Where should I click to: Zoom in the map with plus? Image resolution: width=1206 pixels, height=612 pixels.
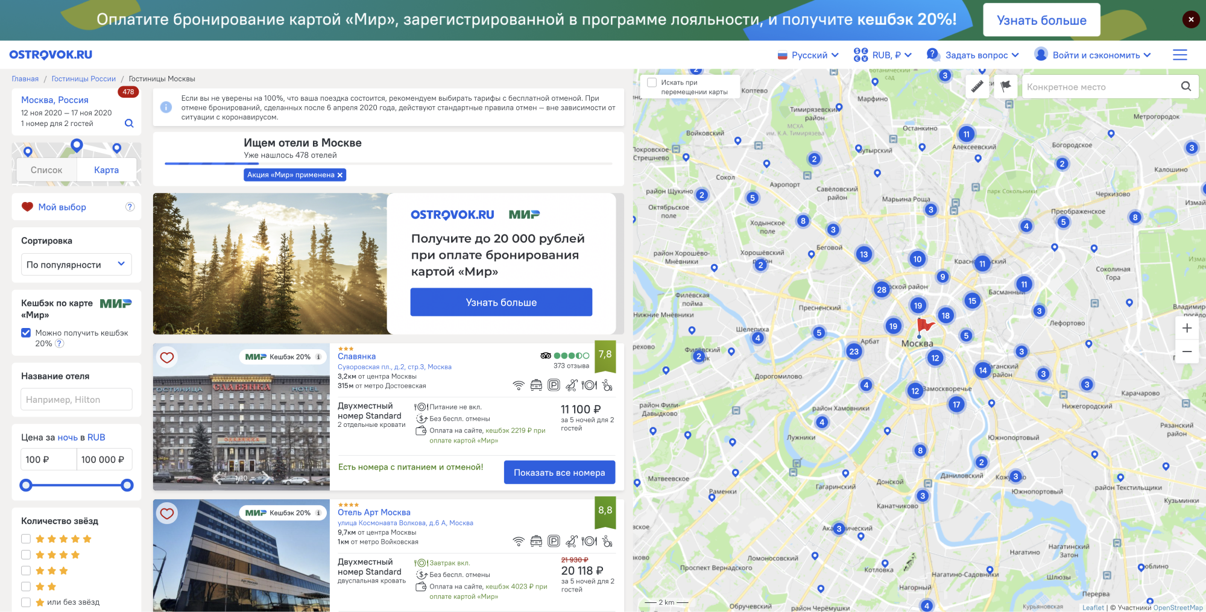click(x=1187, y=328)
